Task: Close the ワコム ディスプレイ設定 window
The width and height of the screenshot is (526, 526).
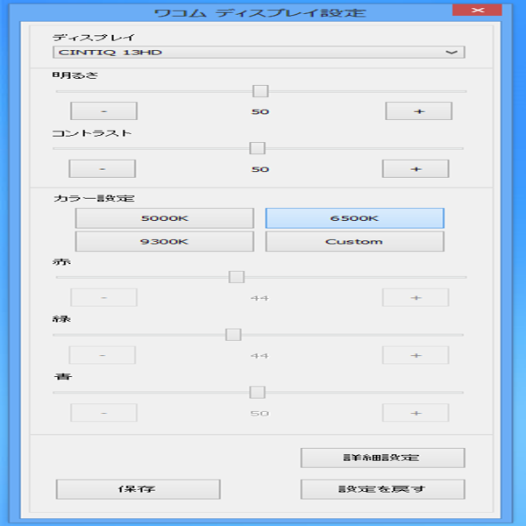Action: pyautogui.click(x=478, y=10)
